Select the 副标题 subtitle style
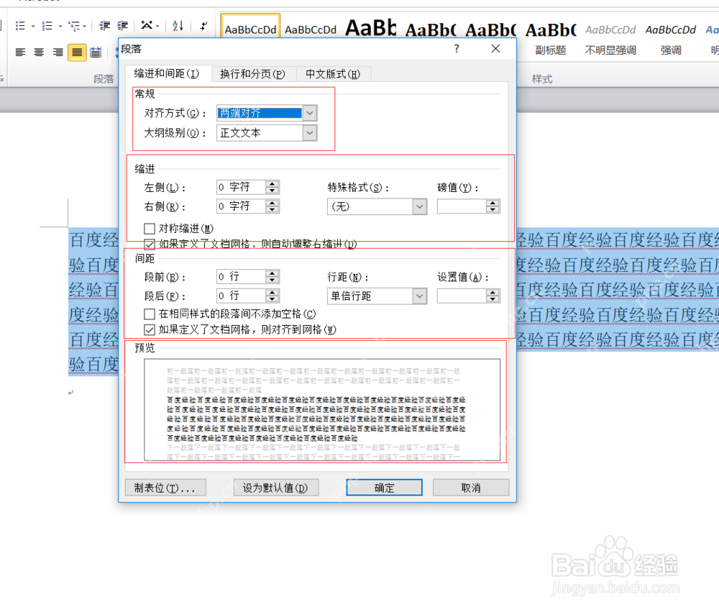The height and width of the screenshot is (612, 719). tap(550, 39)
